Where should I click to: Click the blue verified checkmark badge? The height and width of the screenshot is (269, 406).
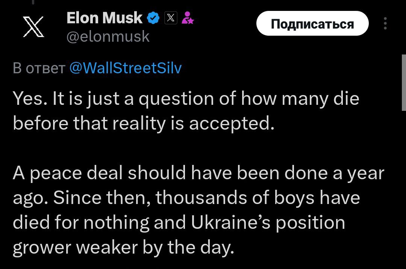[154, 18]
